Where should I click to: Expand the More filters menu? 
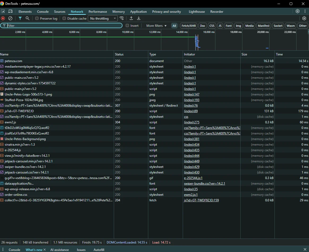tap(156, 25)
